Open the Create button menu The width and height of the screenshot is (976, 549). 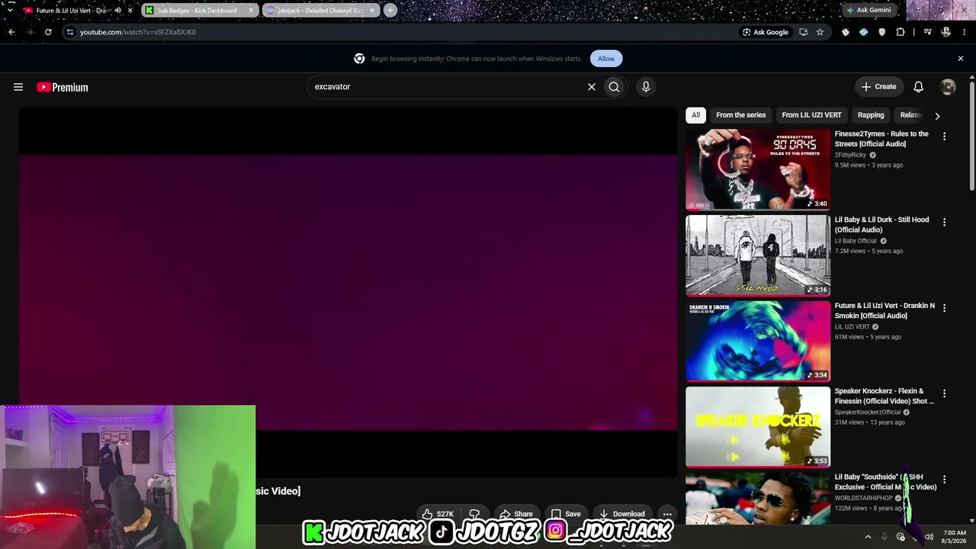[x=878, y=87]
